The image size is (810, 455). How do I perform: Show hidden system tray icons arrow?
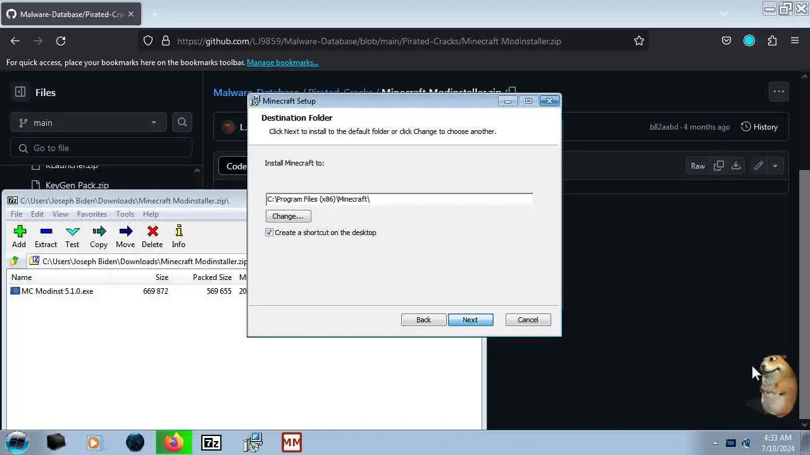pos(716,443)
